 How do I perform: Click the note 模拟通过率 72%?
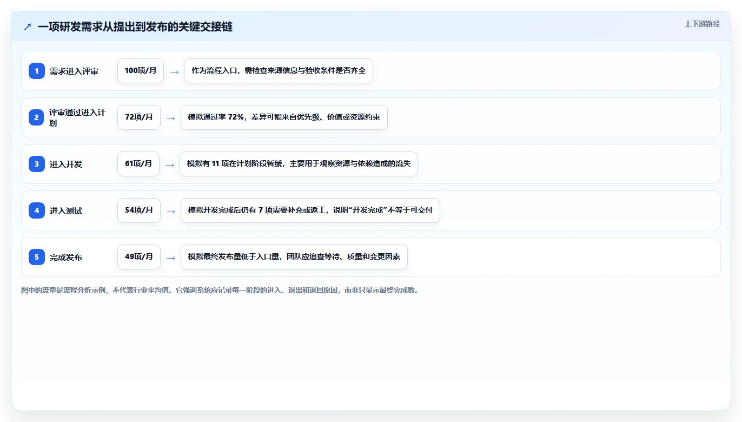284,117
